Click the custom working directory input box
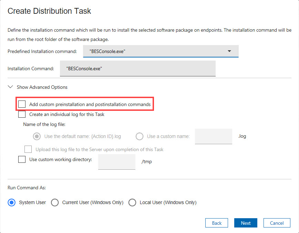Viewport: 299px width, 233px height. [116, 162]
